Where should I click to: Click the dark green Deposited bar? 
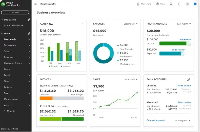[x=73, y=119]
